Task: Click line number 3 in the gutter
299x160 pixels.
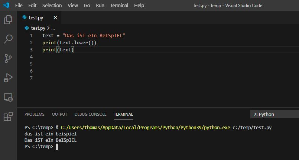Action: (x=31, y=49)
